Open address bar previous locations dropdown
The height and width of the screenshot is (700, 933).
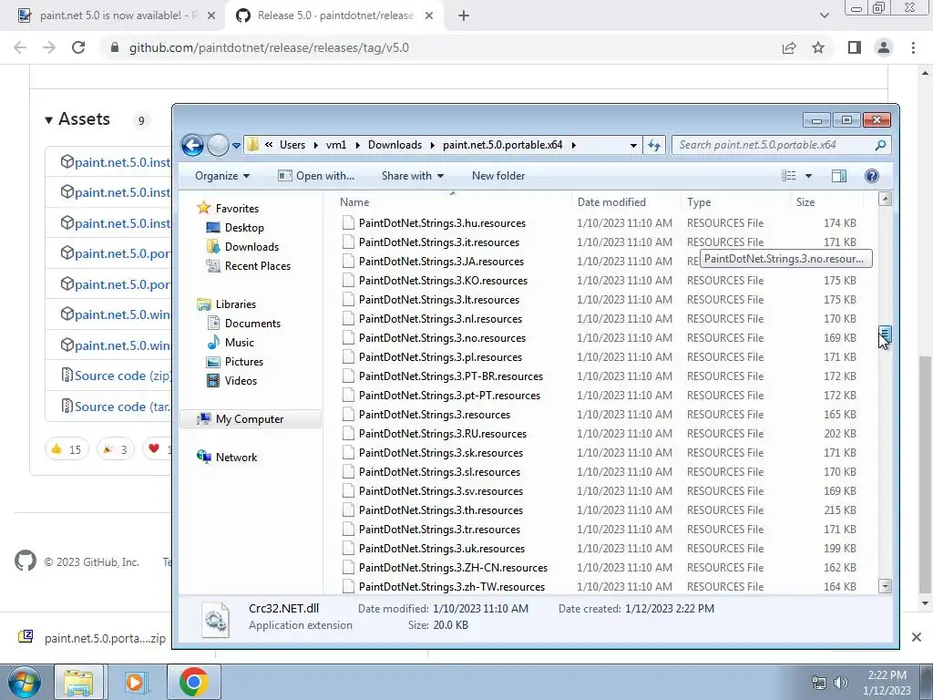(633, 145)
